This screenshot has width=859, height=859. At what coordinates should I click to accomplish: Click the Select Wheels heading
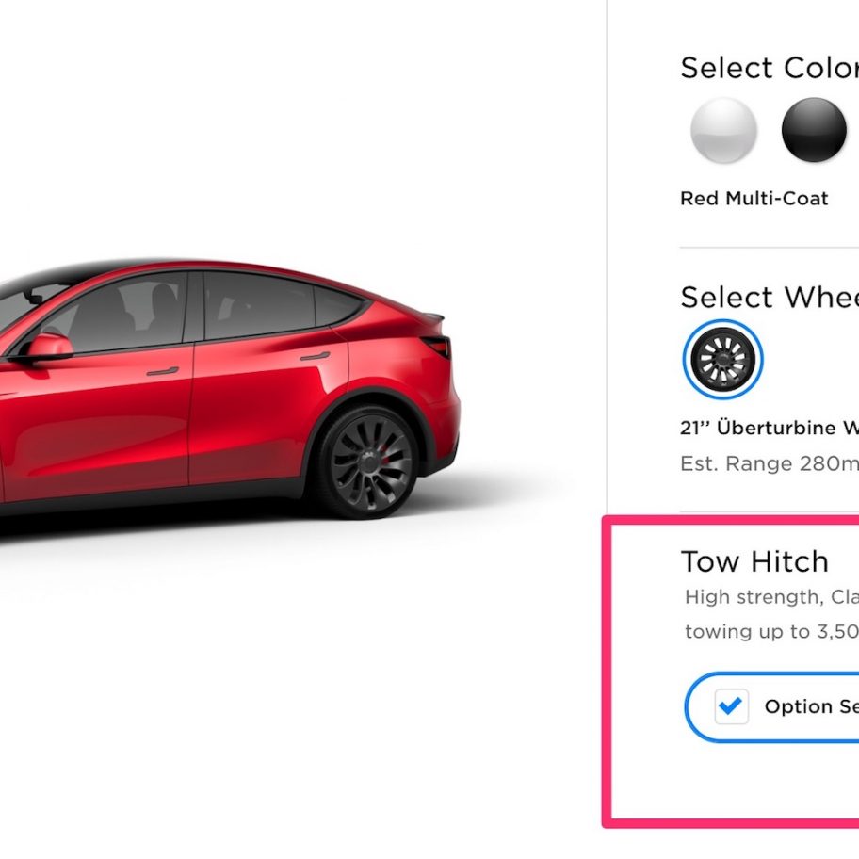[x=770, y=298]
